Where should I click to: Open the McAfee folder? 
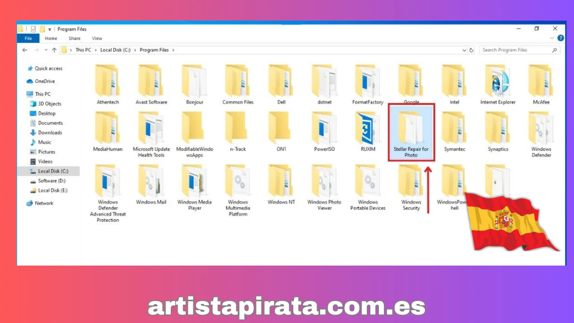tap(541, 85)
